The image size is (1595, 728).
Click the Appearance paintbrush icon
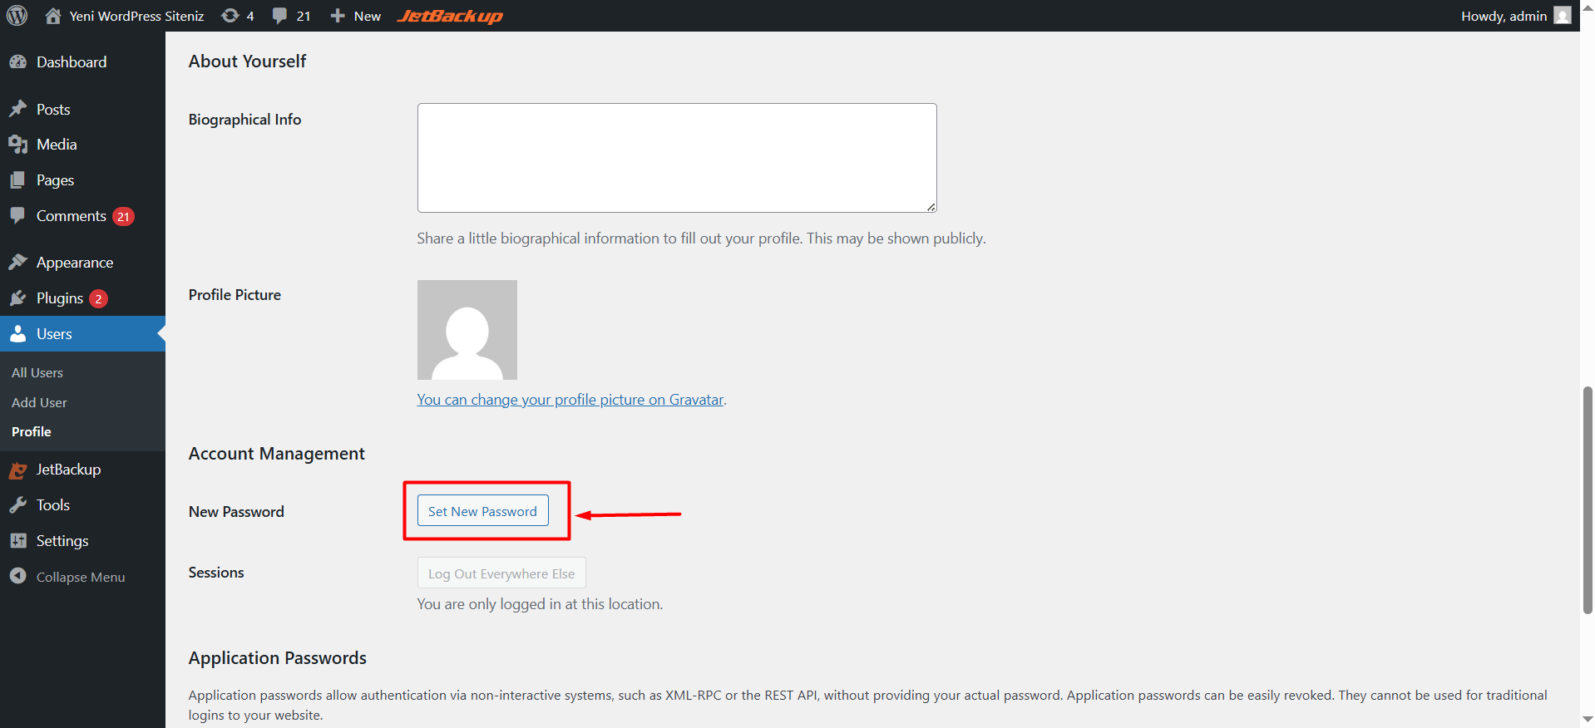click(x=17, y=263)
